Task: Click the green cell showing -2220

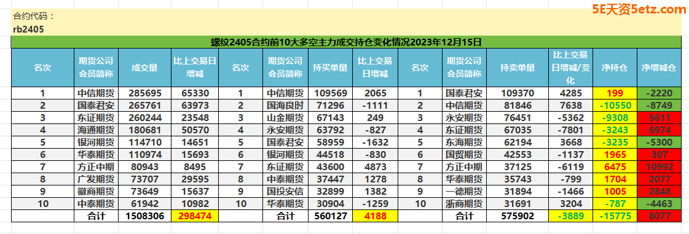Action: coord(658,93)
